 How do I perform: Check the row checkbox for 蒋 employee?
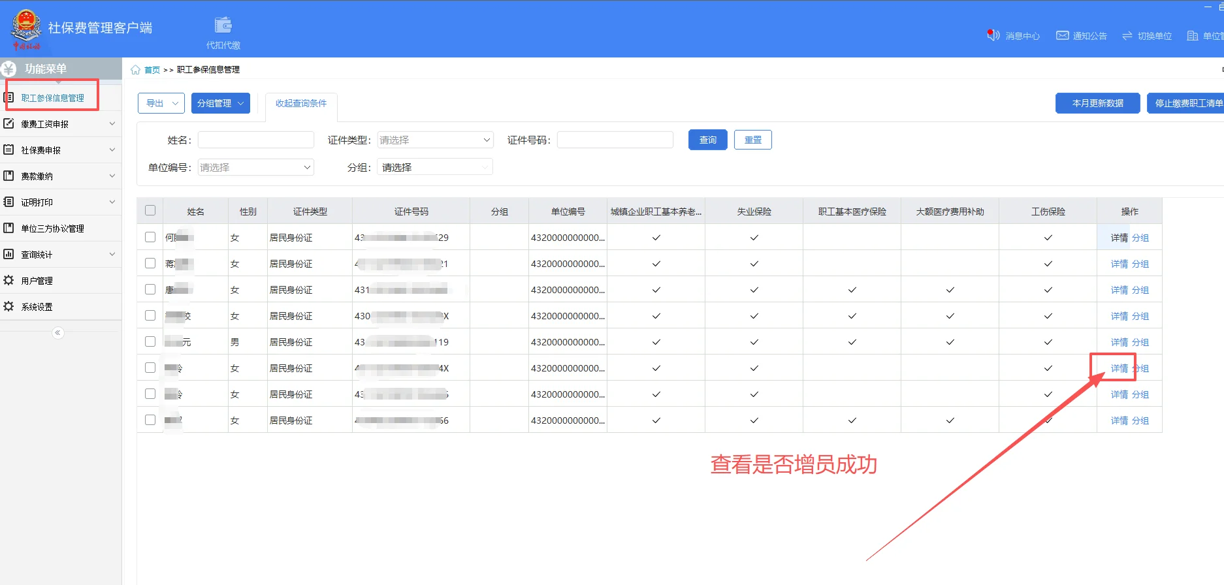[x=150, y=263]
